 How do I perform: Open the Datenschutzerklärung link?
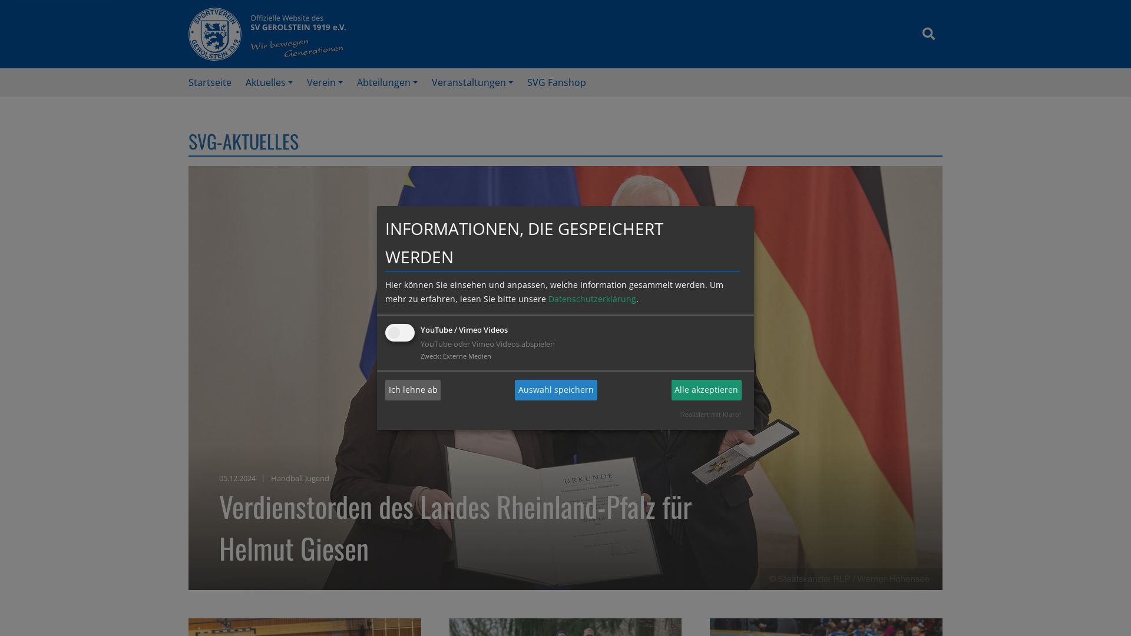pos(592,299)
